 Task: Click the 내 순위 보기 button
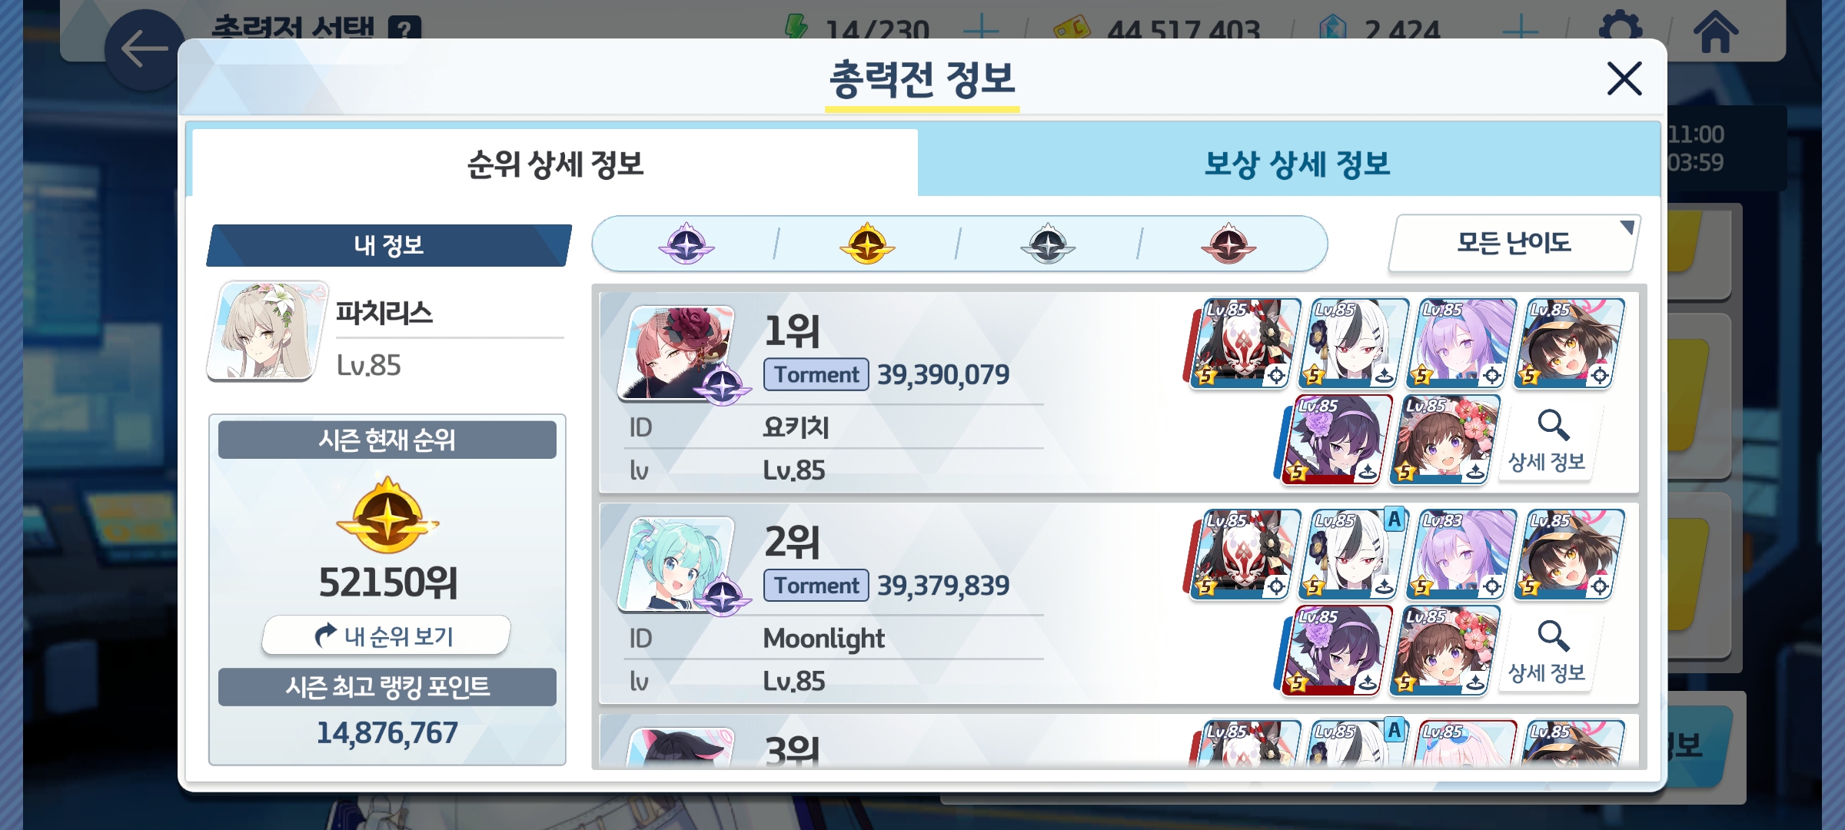[387, 636]
